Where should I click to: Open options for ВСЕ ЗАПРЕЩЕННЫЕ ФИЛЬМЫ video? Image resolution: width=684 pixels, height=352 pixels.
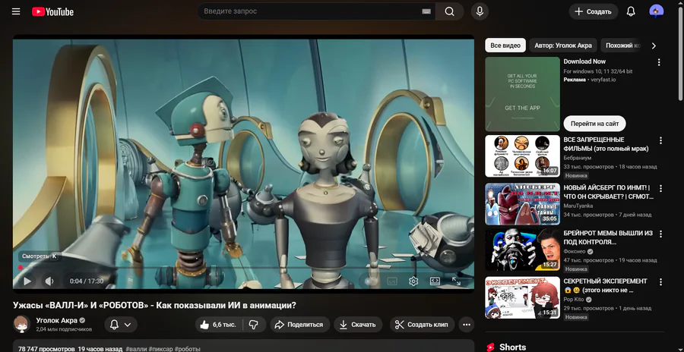click(x=660, y=140)
